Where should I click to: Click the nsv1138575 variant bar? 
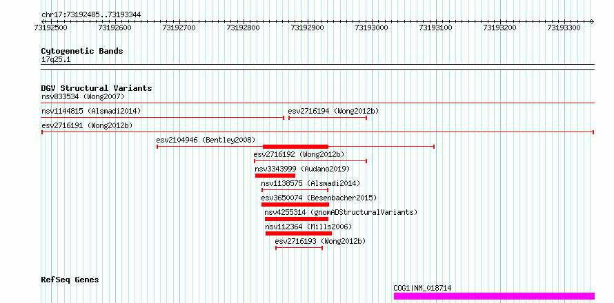(x=295, y=190)
